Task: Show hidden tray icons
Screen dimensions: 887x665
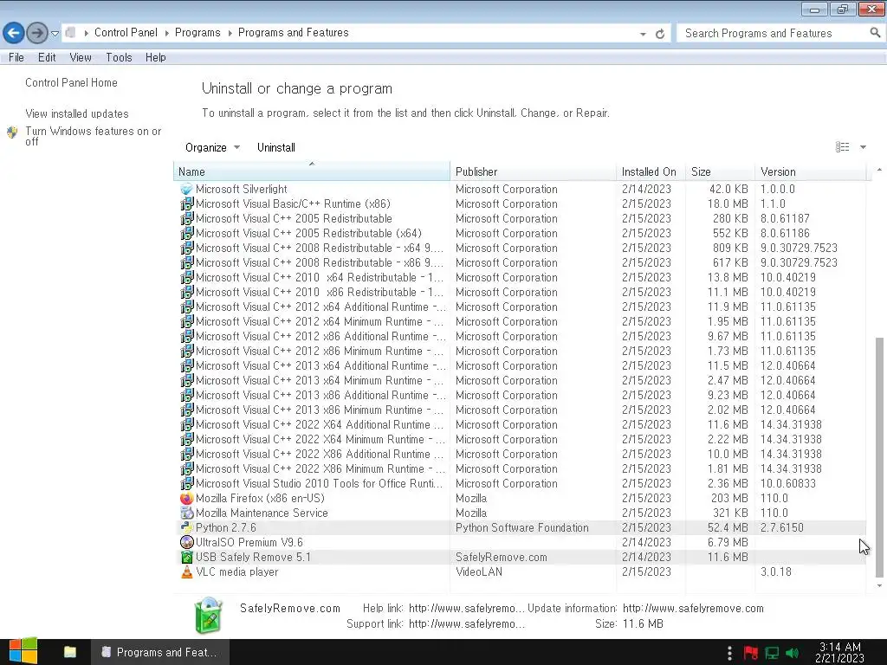Action: click(729, 653)
